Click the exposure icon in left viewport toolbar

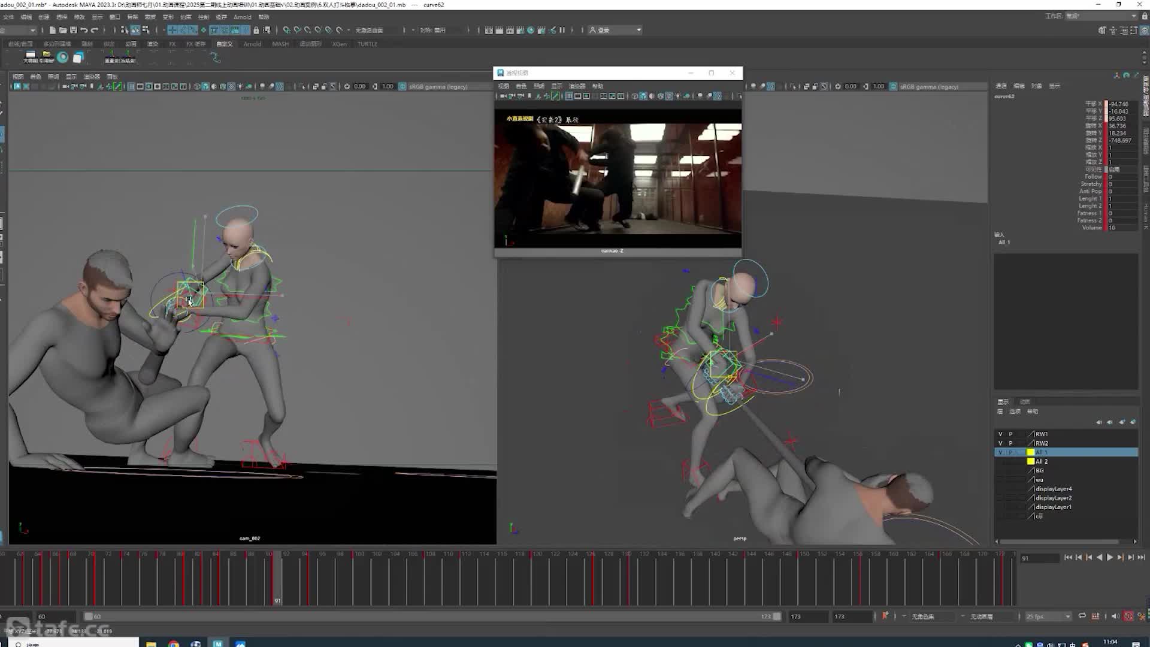click(x=347, y=87)
